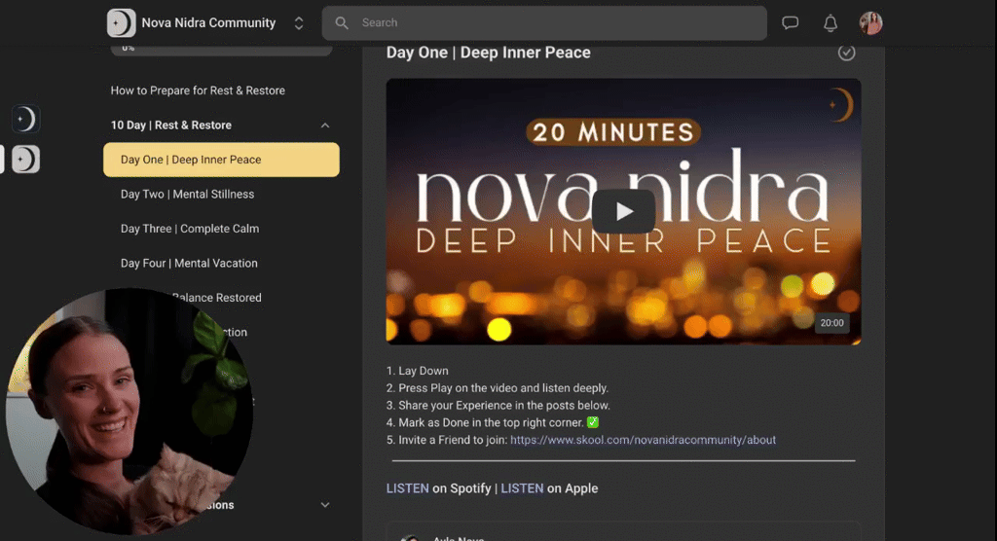Image resolution: width=997 pixels, height=541 pixels.
Task: Collapse the 10 Day Rest & Restore section
Action: pyautogui.click(x=325, y=126)
